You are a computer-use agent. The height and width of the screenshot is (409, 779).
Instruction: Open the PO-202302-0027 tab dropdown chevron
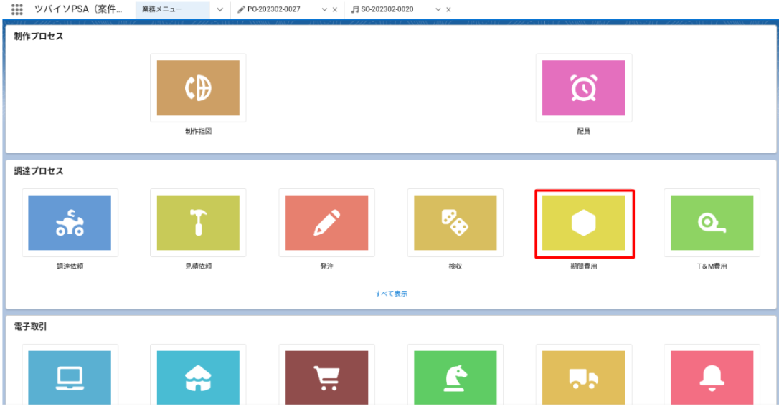click(324, 9)
